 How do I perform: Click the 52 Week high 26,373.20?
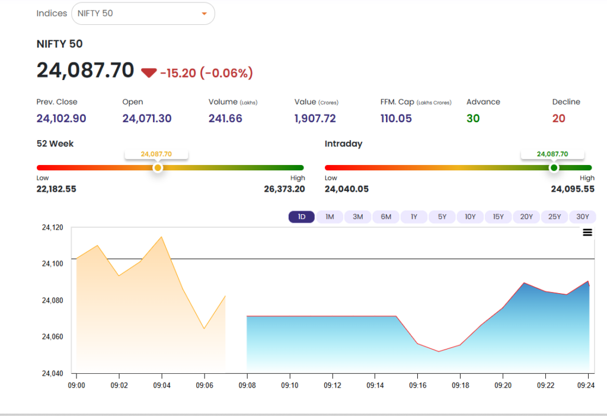click(285, 189)
